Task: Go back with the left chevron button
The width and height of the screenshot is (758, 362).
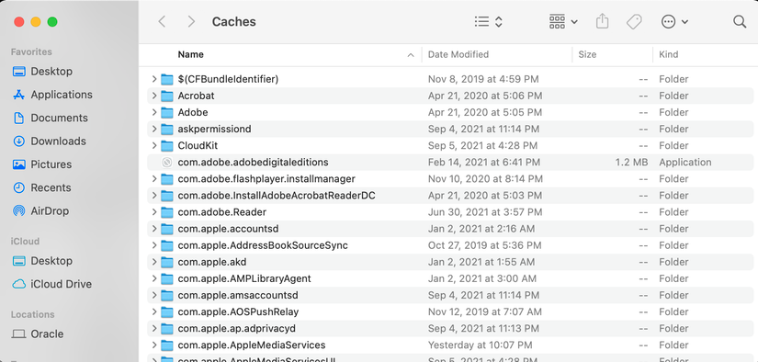Action: tap(163, 22)
